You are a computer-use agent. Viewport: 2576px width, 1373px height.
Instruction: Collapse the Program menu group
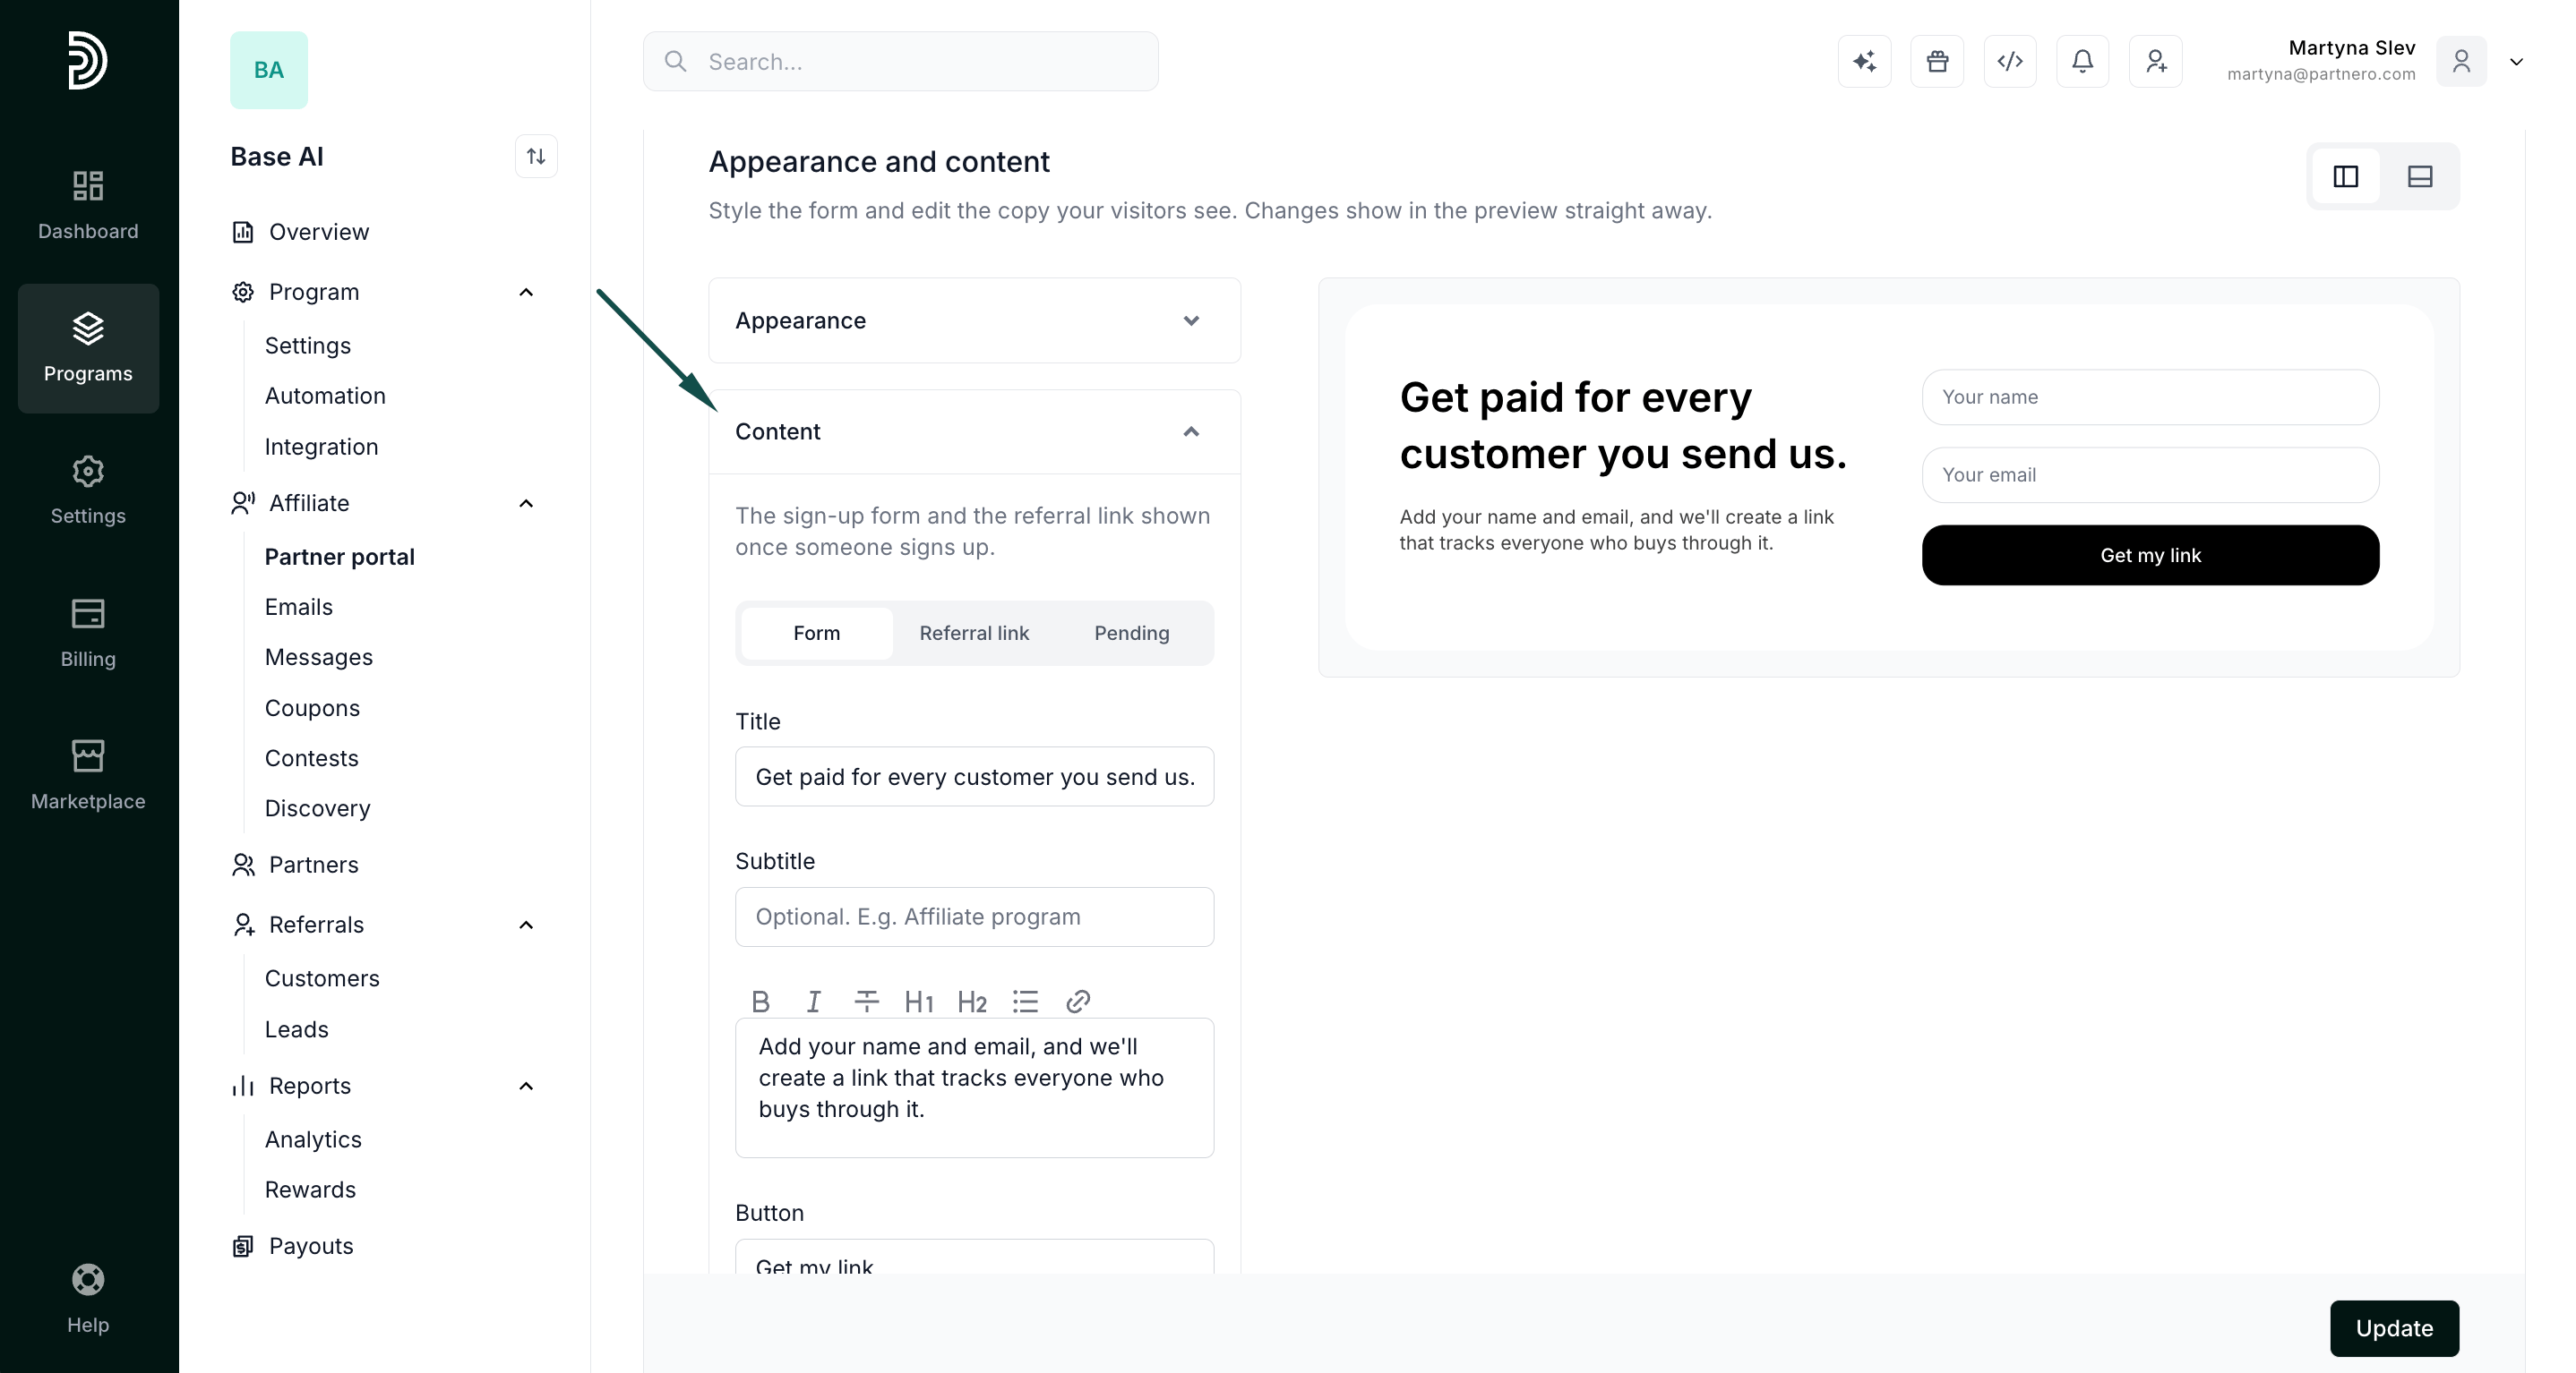pyautogui.click(x=526, y=292)
